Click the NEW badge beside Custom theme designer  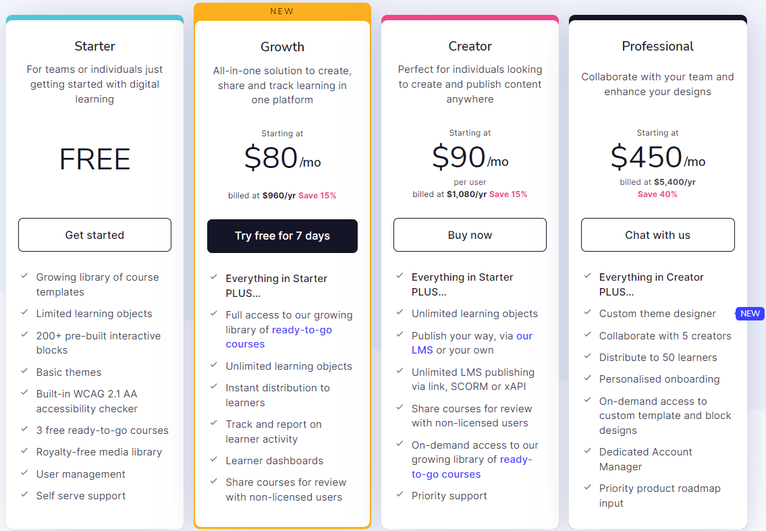(750, 313)
